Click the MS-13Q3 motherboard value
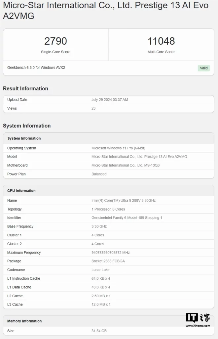The width and height of the screenshot is (218, 339). click(x=126, y=165)
